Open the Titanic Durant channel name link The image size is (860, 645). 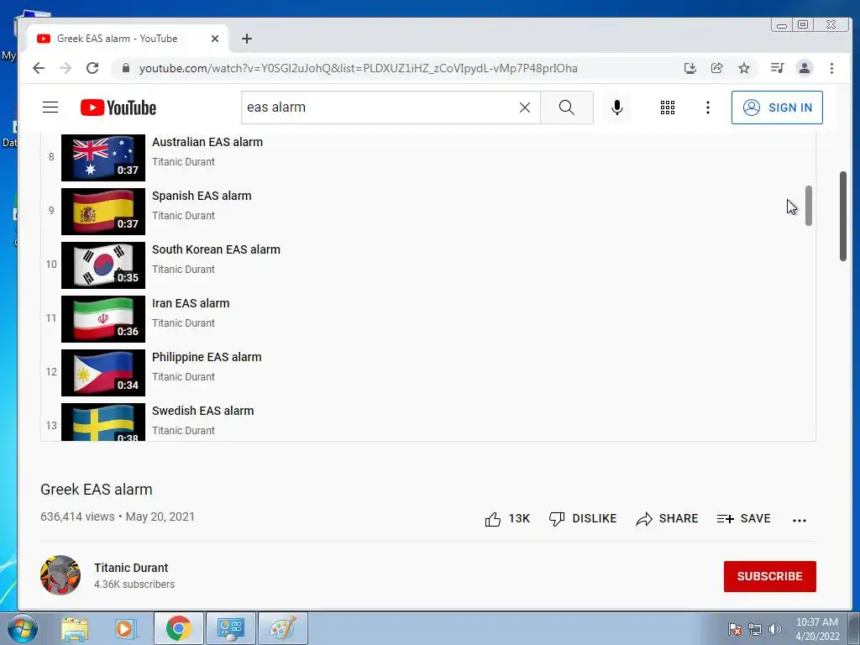click(x=131, y=568)
